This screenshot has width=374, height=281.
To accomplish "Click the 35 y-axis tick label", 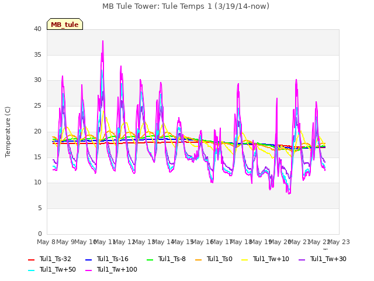I will (x=37, y=54).
